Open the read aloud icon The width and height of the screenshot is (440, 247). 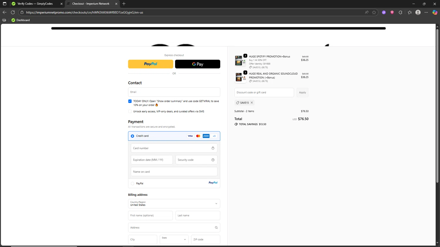[367, 12]
